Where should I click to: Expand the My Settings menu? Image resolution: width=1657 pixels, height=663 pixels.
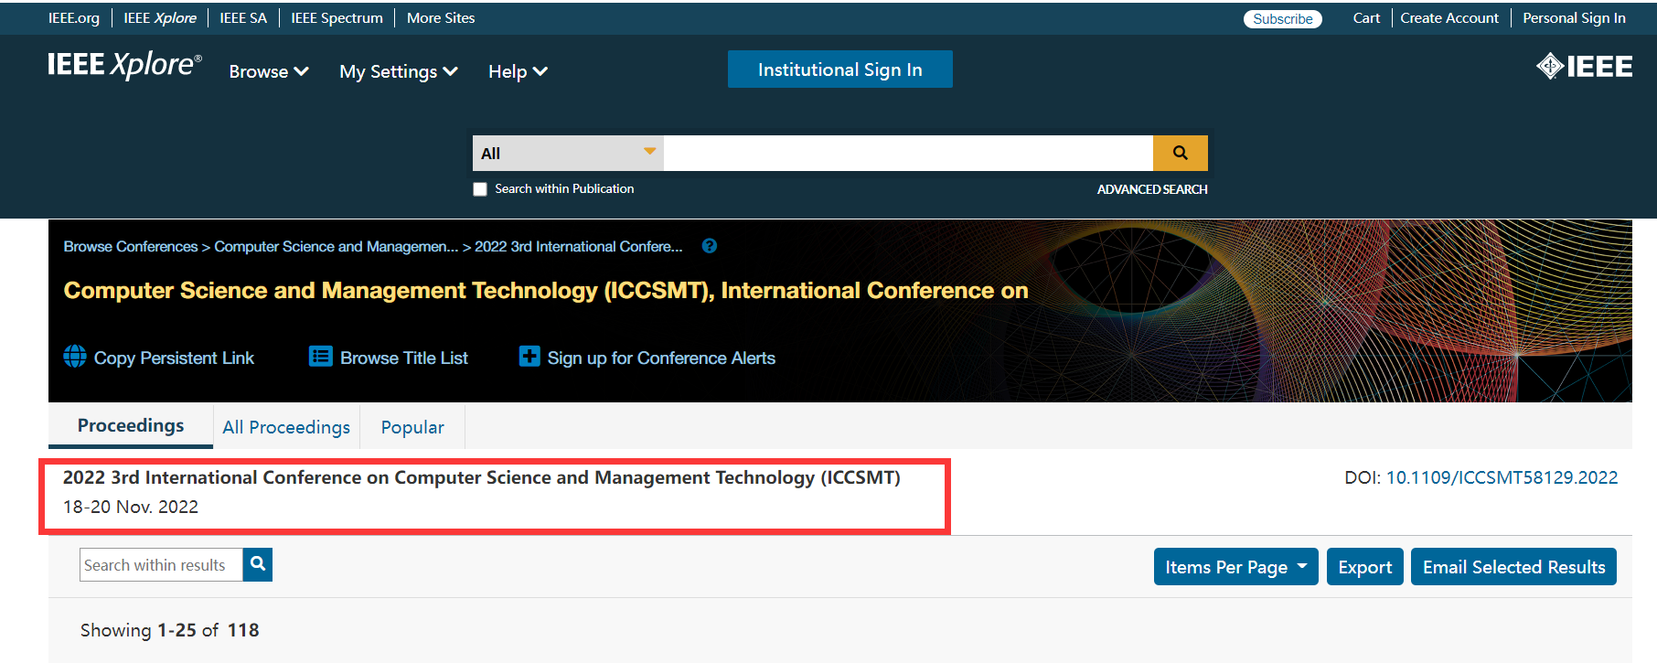398,71
